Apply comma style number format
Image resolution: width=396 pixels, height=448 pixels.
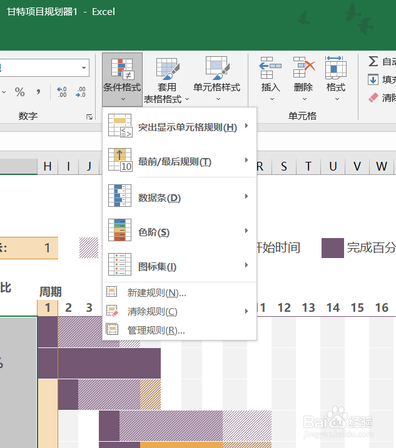tap(38, 92)
